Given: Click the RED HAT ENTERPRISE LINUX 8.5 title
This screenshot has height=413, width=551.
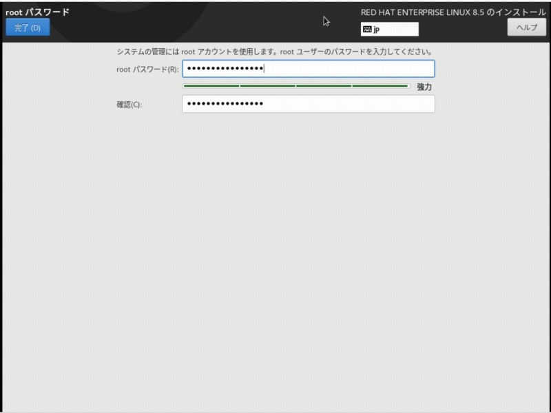Looking at the screenshot, I should coord(453,12).
